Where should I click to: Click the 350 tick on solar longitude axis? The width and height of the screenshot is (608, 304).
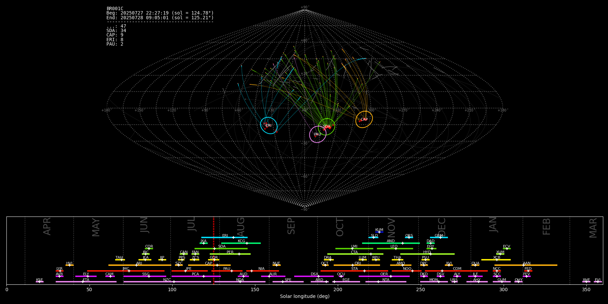pos(586,289)
